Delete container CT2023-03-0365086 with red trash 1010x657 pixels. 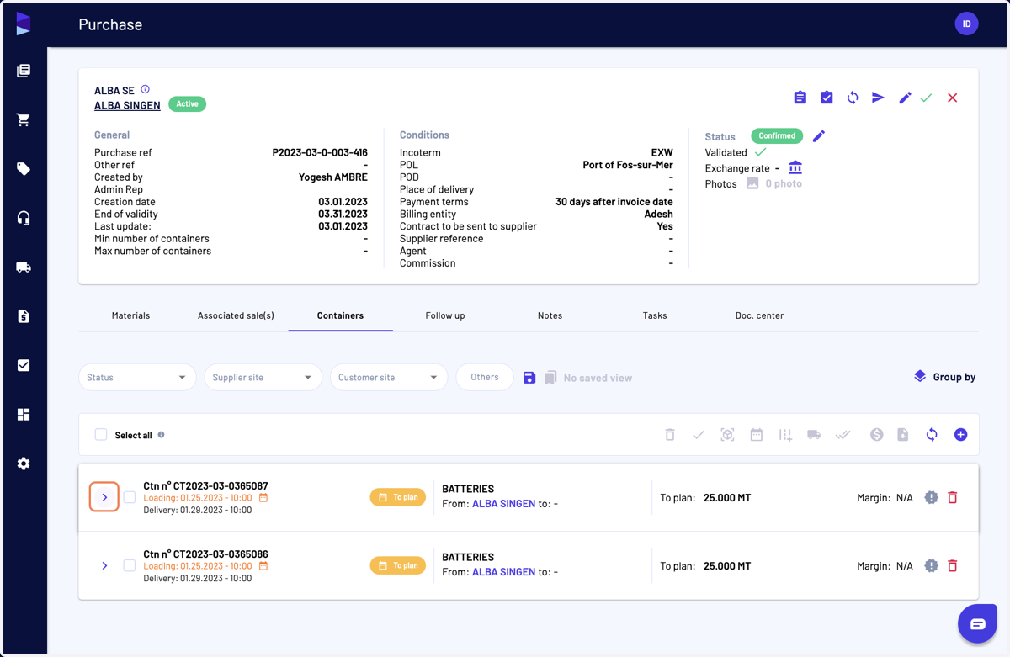953,565
